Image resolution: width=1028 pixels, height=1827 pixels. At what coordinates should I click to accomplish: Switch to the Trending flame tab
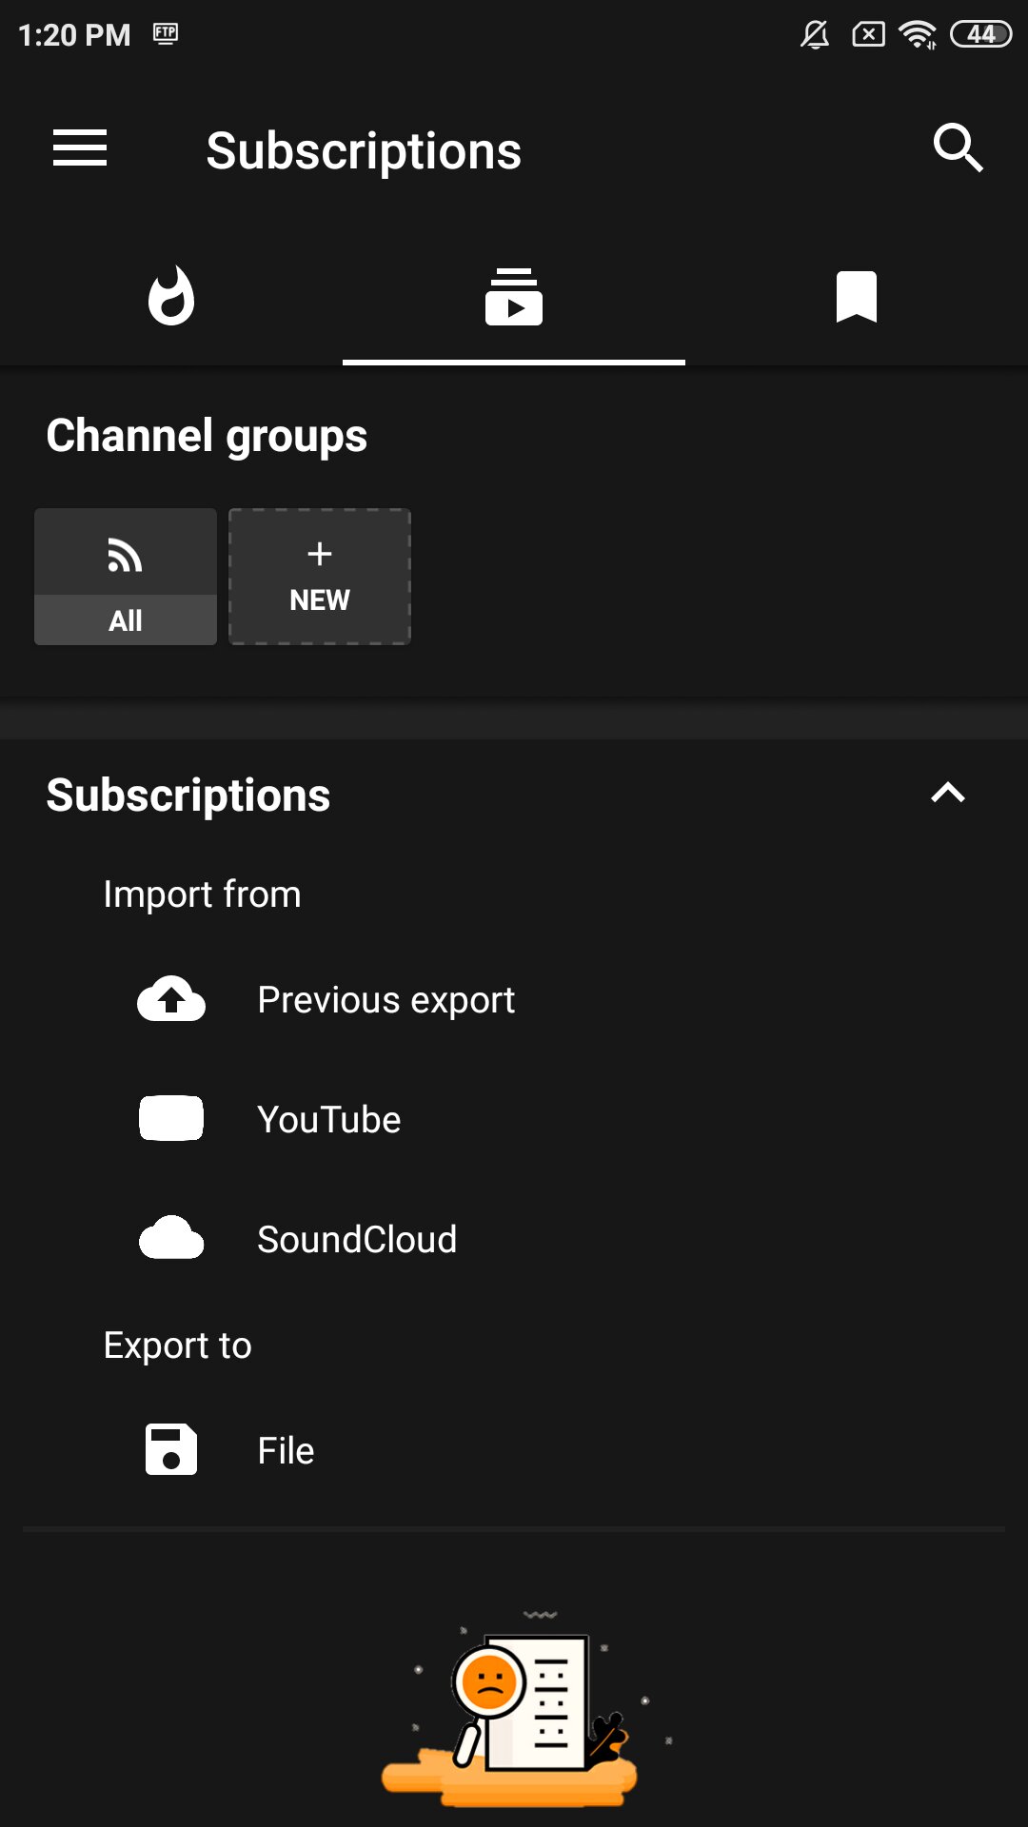[171, 297]
